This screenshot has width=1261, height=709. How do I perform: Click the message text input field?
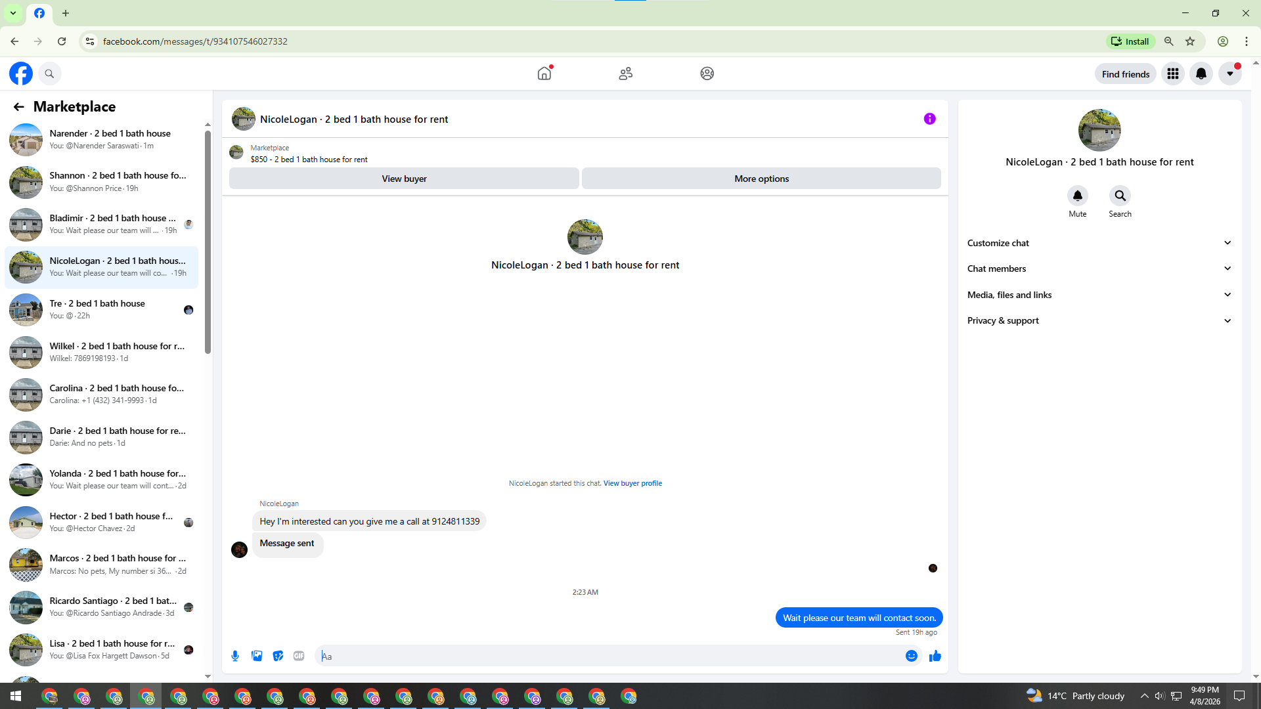[x=611, y=656]
